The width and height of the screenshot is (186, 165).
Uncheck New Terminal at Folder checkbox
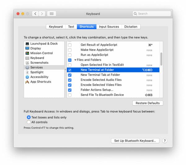70,70
